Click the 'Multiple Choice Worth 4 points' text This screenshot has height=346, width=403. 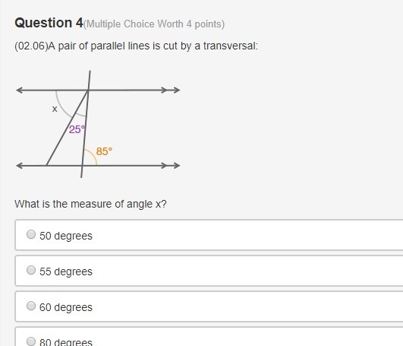coord(154,24)
